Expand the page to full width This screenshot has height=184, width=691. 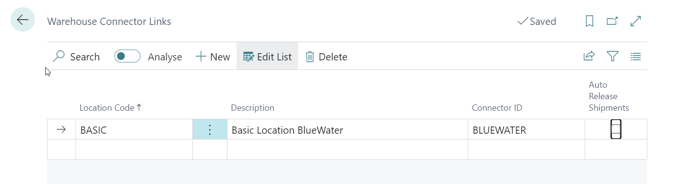pos(636,21)
